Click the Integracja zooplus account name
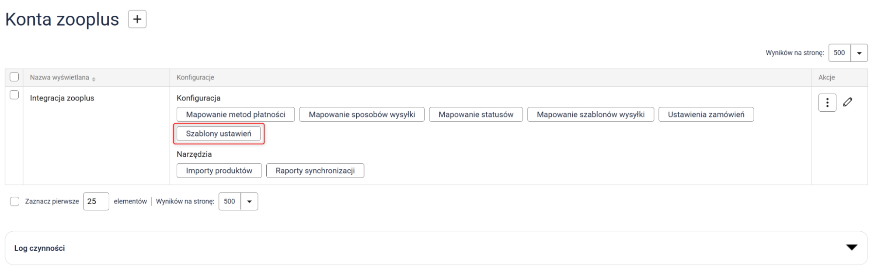The image size is (874, 271). [62, 98]
